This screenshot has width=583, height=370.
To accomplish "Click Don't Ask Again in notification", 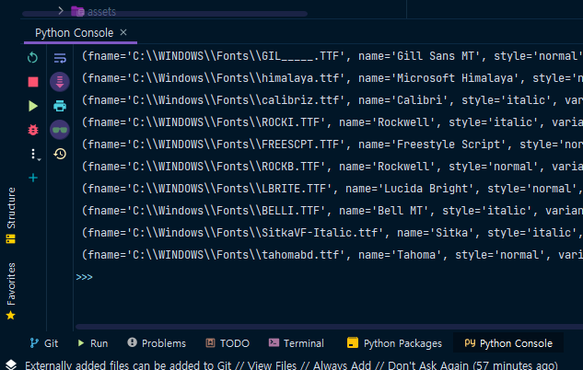I will [x=428, y=365].
